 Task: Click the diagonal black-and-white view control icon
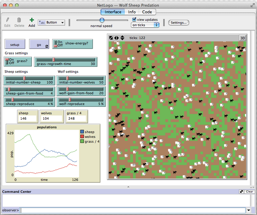[x=111, y=38]
